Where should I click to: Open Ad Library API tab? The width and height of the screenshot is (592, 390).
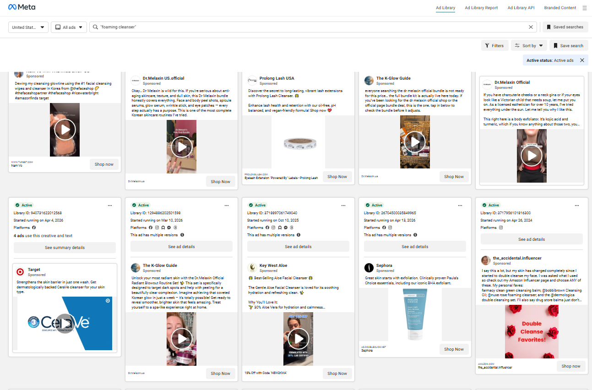coord(521,8)
